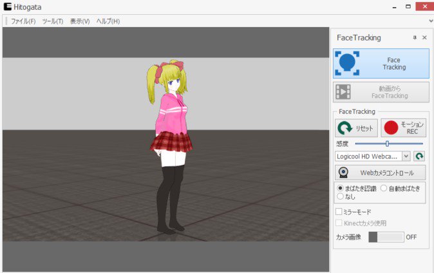Screen dimensions: 434x273
Task: Open the ツール(T) menu
Action: click(x=53, y=21)
